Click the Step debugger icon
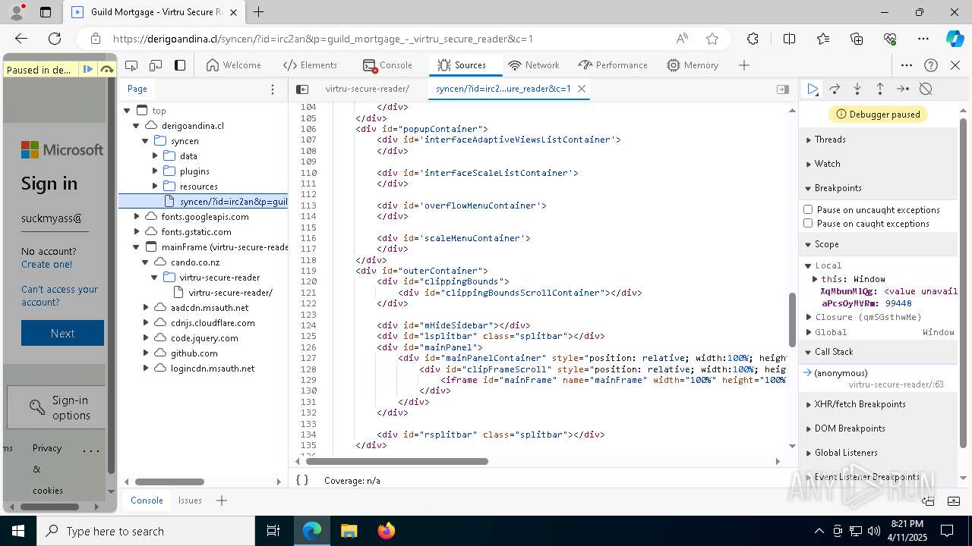Image resolution: width=972 pixels, height=546 pixels. click(902, 89)
